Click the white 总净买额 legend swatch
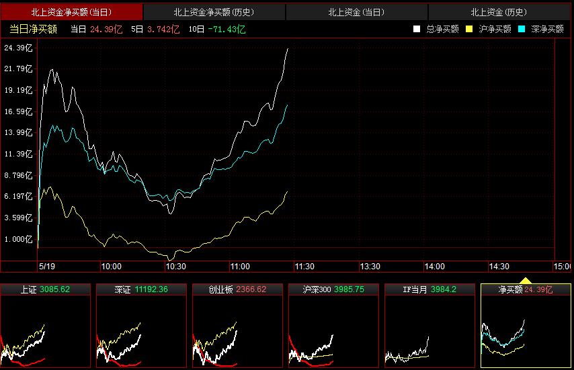The image size is (574, 370). pos(417,29)
